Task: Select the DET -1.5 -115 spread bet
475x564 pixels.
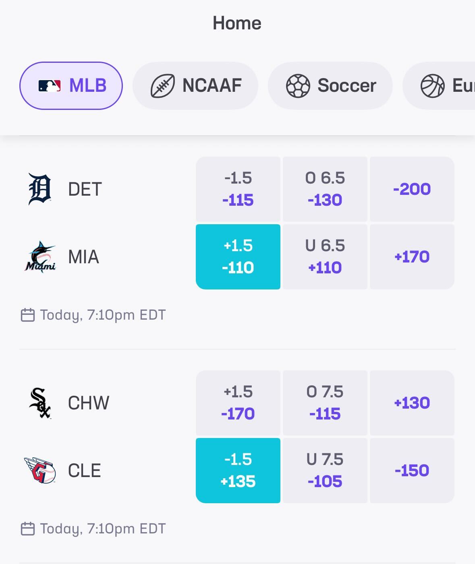Action: pyautogui.click(x=238, y=188)
